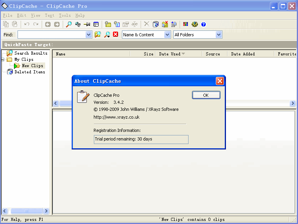The width and height of the screenshot is (298, 224).
Task: Click the folder tree horizontal scrollbar thumb
Action: tap(26, 211)
